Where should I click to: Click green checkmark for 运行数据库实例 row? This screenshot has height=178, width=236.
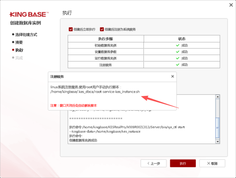[177, 58]
